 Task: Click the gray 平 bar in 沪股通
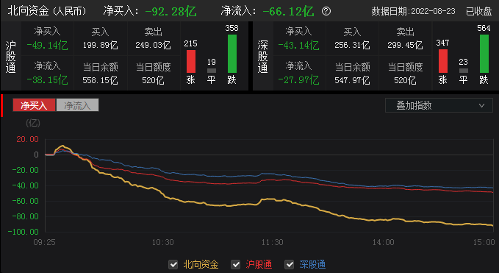pos(212,71)
